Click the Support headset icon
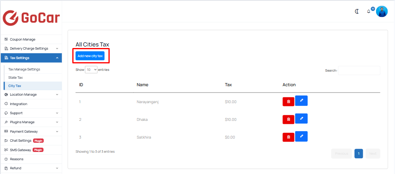 click(6, 113)
